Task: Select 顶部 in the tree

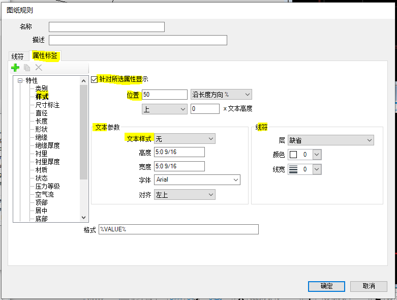Action: 41,202
